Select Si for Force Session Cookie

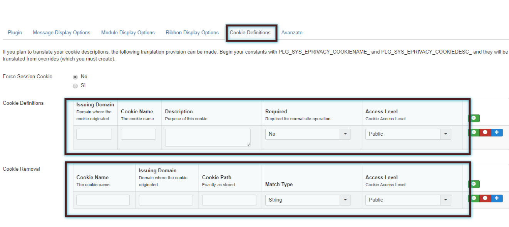(x=75, y=86)
